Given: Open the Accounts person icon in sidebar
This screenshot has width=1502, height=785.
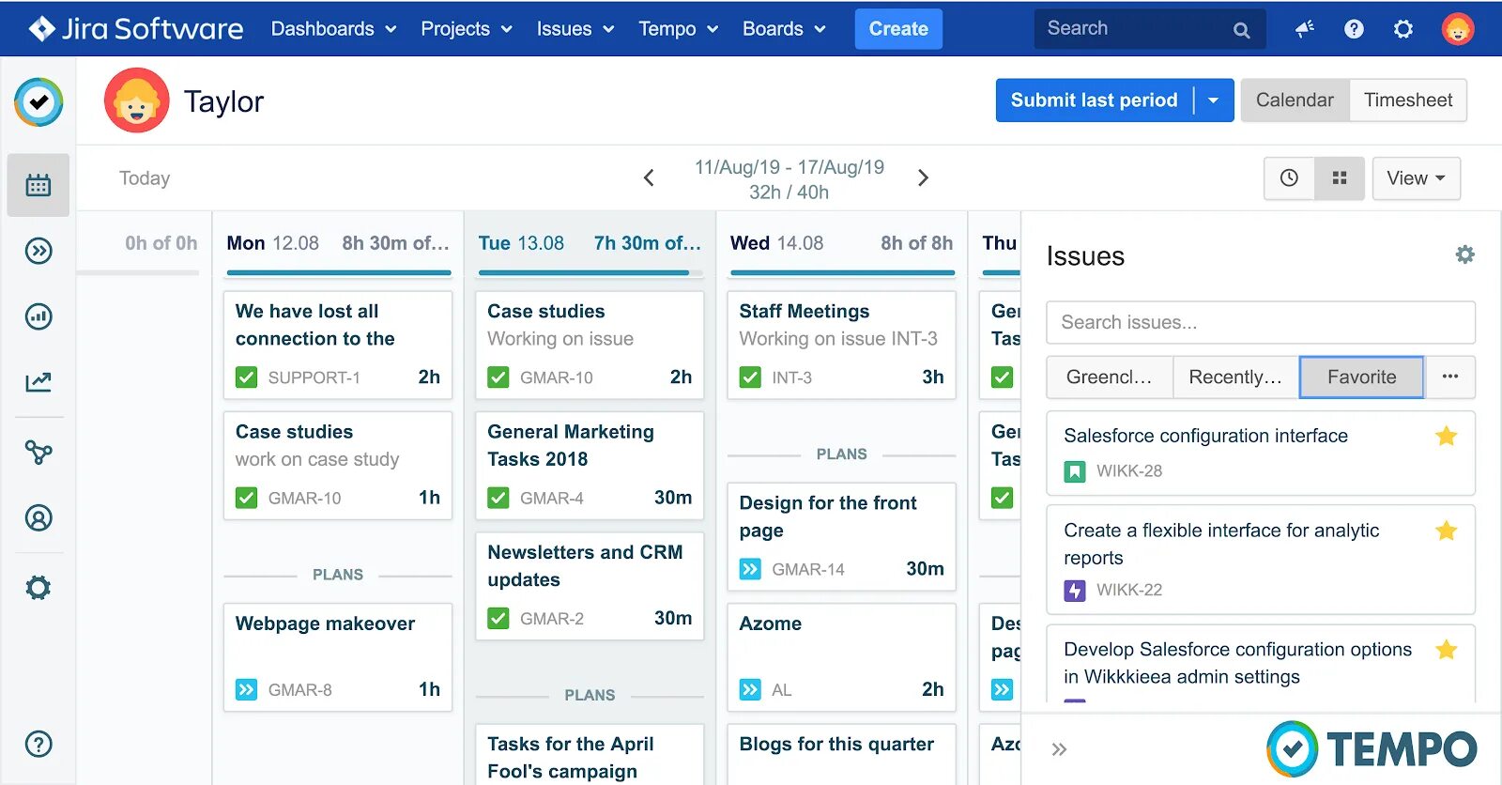Looking at the screenshot, I should pos(38,518).
